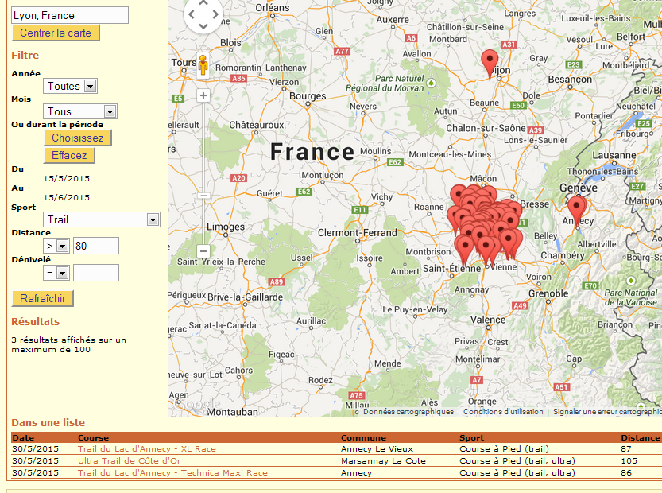Open the Mois dropdown showing Tous
The width and height of the screenshot is (662, 493).
79,112
